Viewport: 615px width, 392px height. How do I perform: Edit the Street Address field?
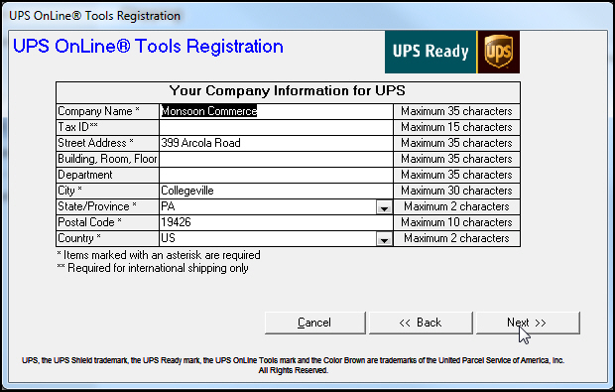point(276,143)
